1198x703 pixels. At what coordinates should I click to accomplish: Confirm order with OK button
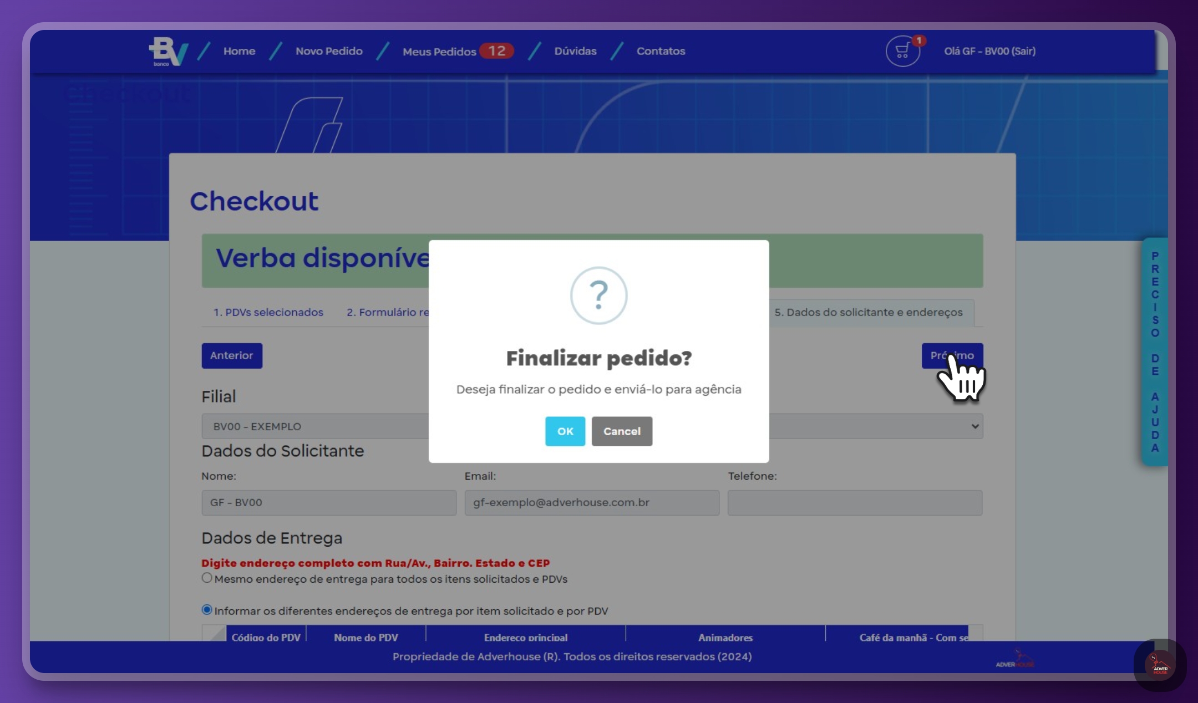click(565, 431)
